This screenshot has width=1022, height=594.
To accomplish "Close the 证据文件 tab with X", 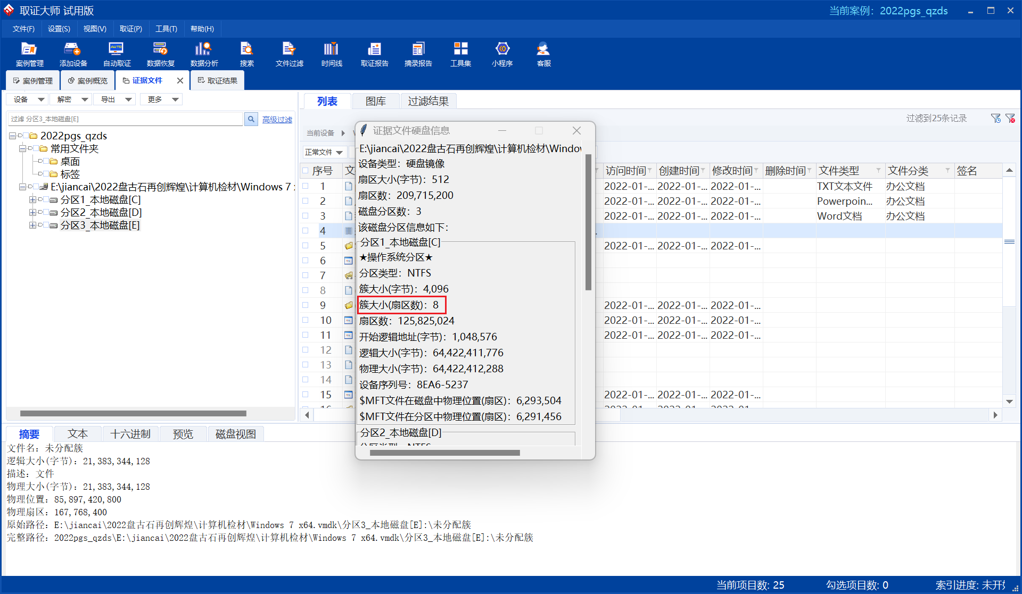I will [x=180, y=80].
